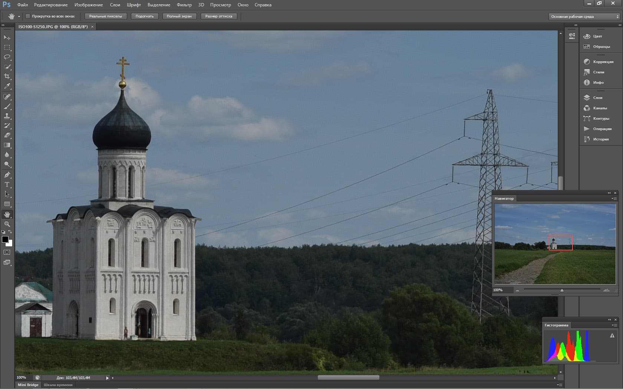Expand the document status info arrow
The width and height of the screenshot is (623, 389).
[x=108, y=378]
